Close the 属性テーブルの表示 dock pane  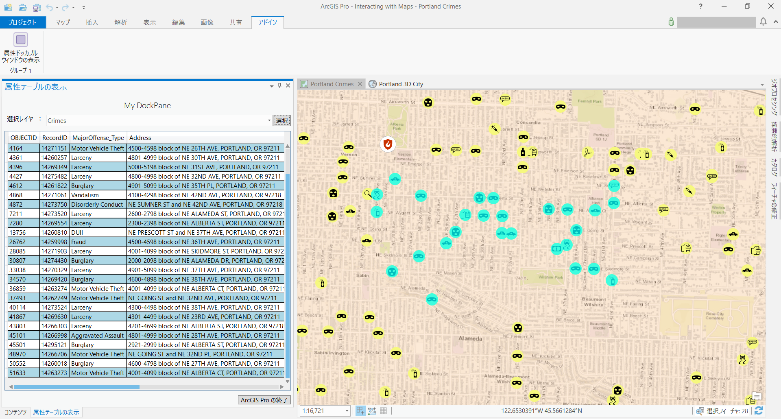288,85
